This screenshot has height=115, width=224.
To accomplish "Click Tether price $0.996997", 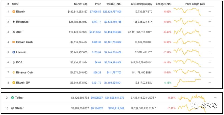I will point(97,98).
